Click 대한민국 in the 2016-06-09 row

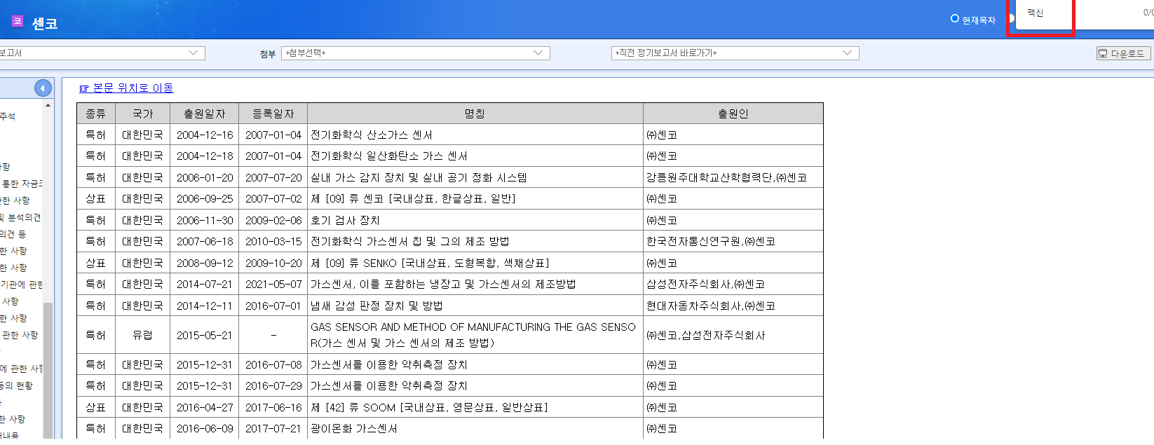142,428
